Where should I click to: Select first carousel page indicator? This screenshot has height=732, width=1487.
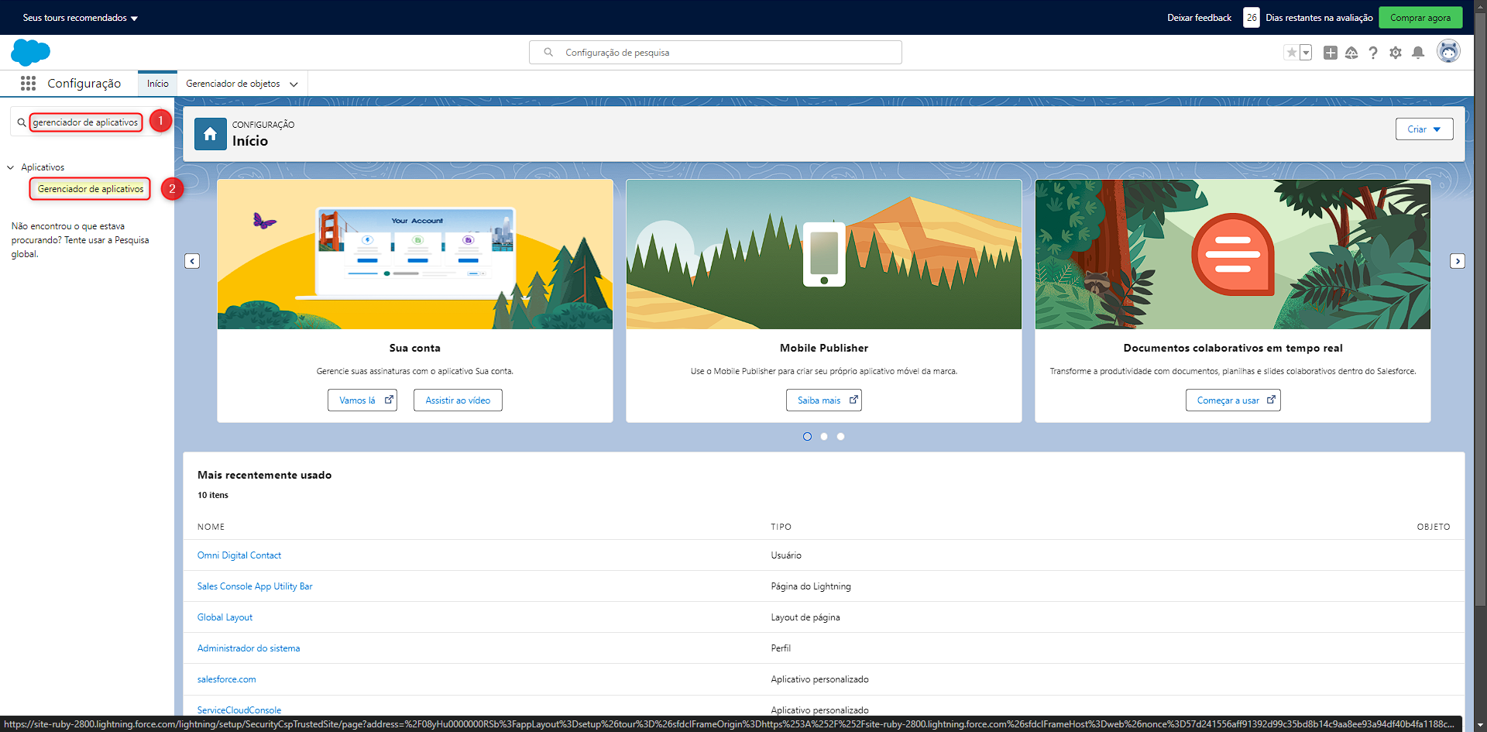807,437
